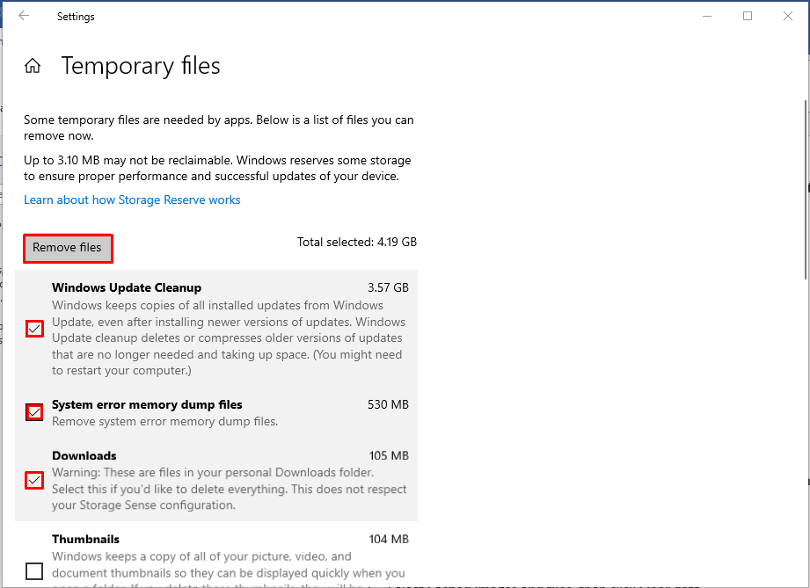
Task: Click the Temporary files page heading
Action: (141, 66)
